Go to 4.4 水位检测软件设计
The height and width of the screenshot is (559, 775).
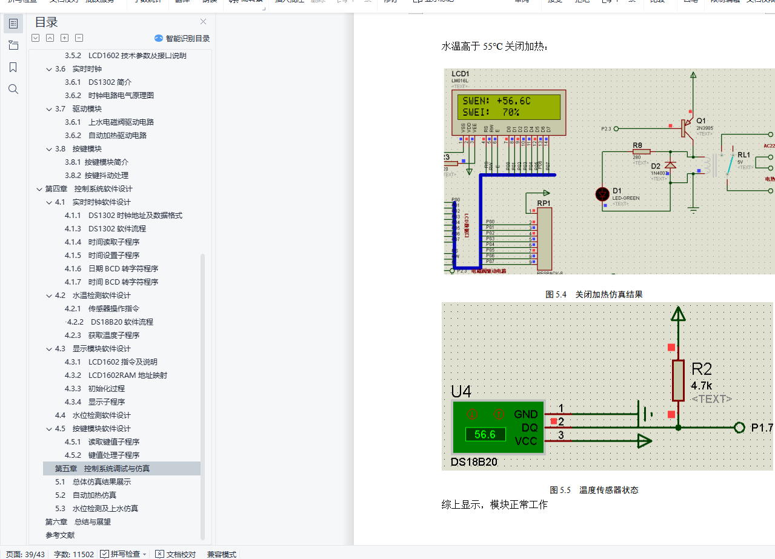pyautogui.click(x=93, y=415)
